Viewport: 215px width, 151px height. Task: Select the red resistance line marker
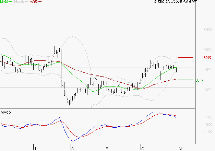click(185, 57)
